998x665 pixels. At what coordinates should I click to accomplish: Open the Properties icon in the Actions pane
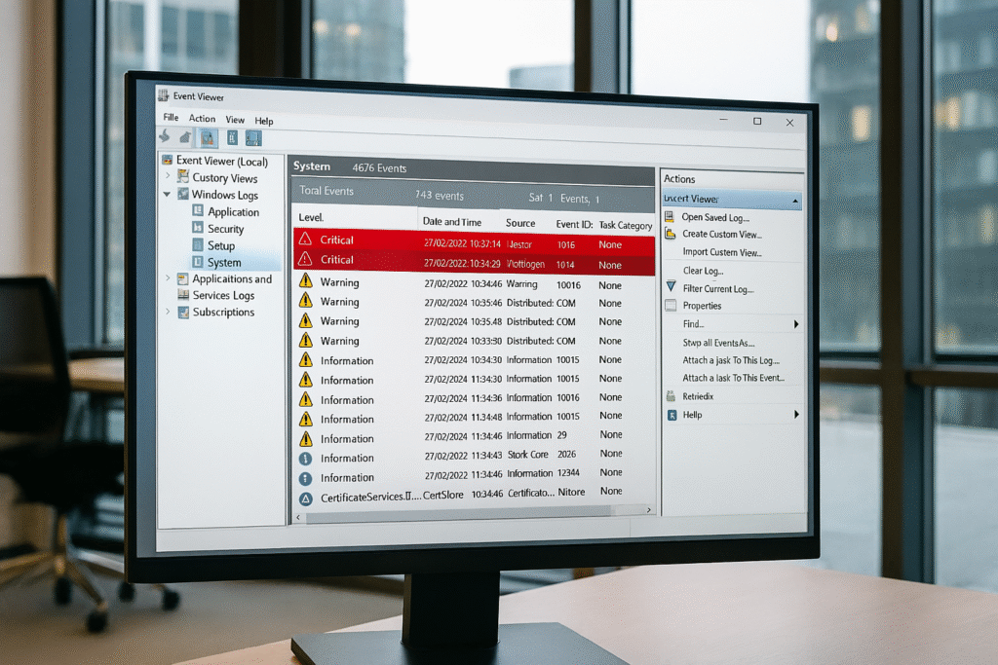point(671,305)
